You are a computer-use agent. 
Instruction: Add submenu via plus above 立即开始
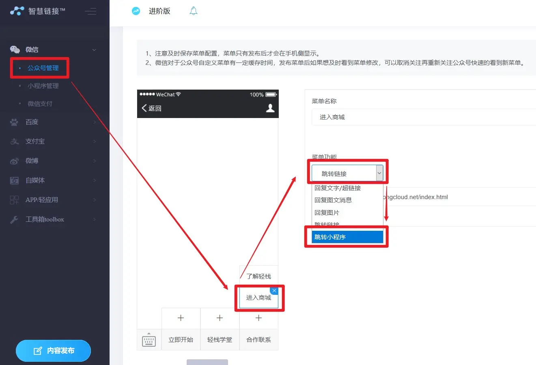(x=181, y=318)
